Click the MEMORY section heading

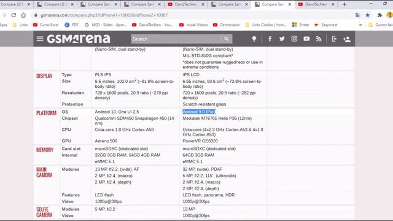click(x=45, y=150)
